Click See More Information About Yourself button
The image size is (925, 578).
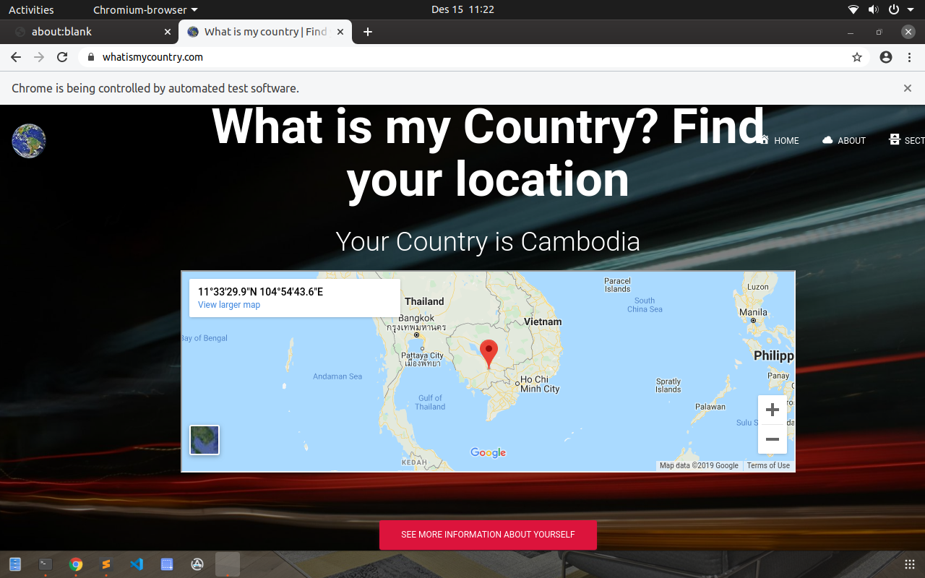tap(488, 535)
